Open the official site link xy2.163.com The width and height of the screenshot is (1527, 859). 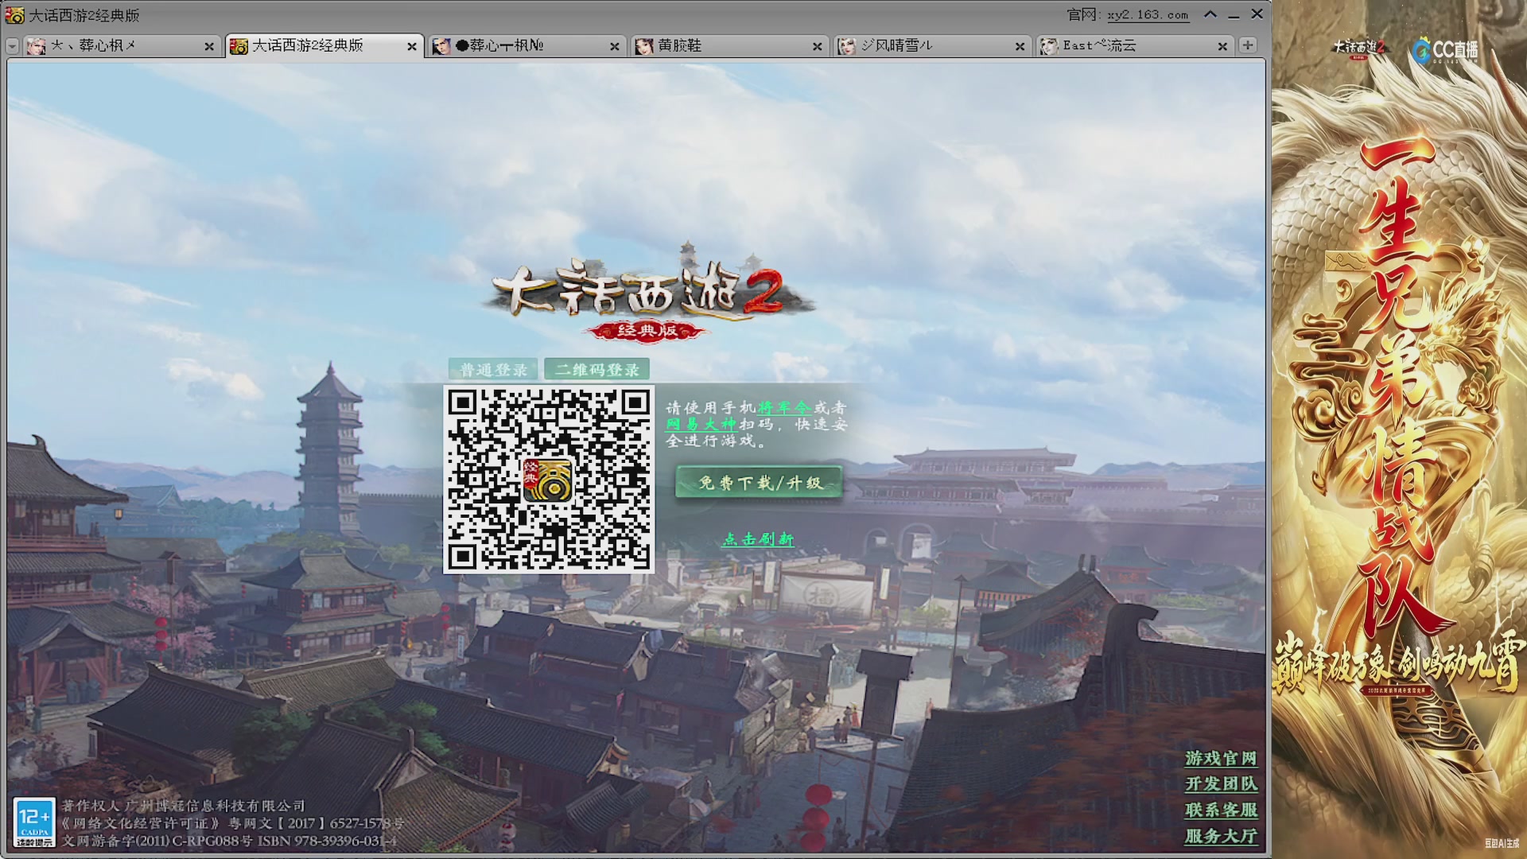coord(1148,15)
